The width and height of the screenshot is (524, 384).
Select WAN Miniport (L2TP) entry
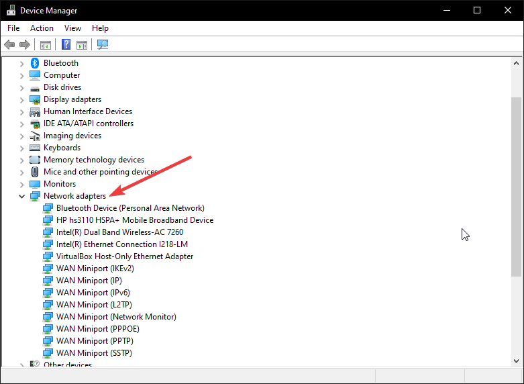[x=94, y=305]
